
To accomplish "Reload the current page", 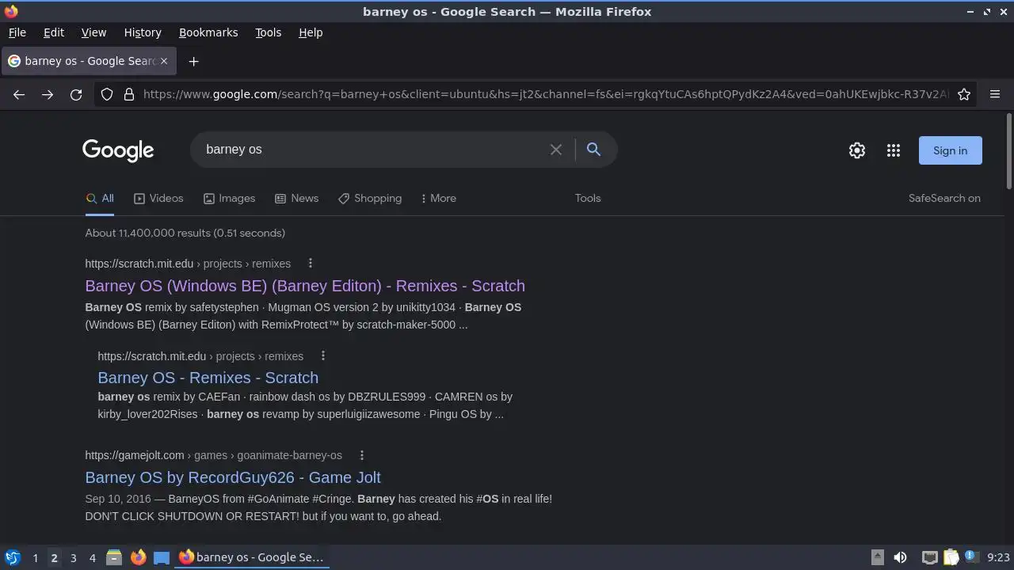I will (76, 94).
